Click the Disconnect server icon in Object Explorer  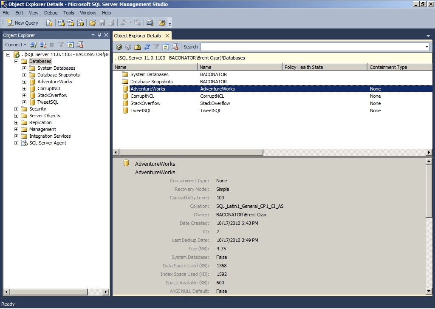point(42,45)
